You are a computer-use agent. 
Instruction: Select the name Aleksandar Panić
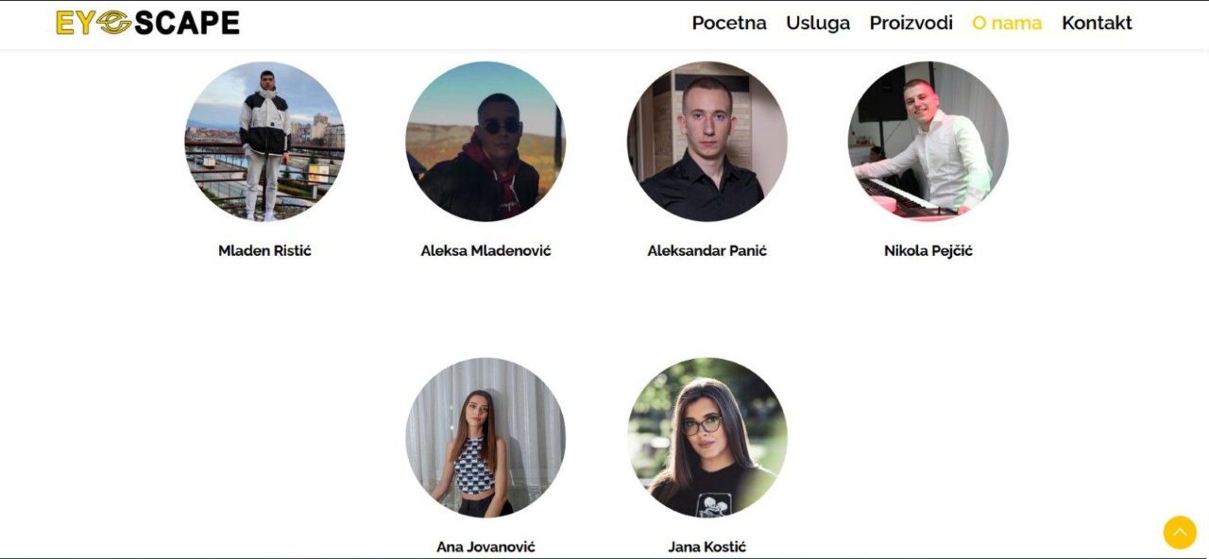[x=707, y=250]
